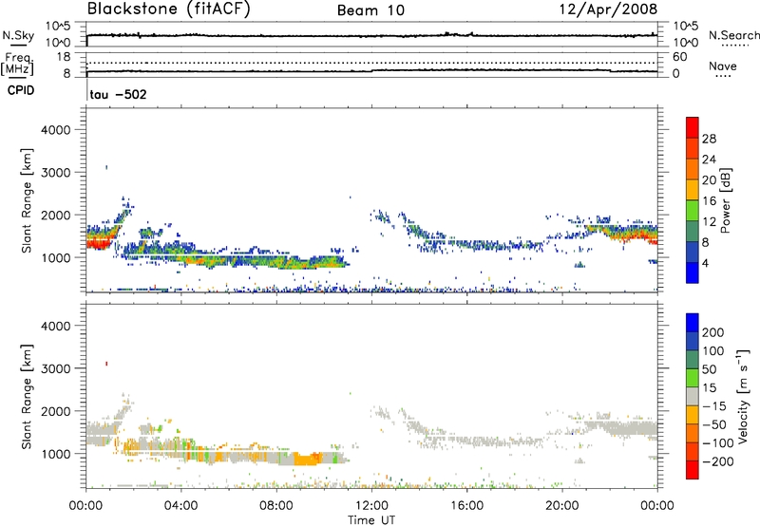Click the "18" frequency tick label
This screenshot has width=760, height=526.
pos(63,57)
